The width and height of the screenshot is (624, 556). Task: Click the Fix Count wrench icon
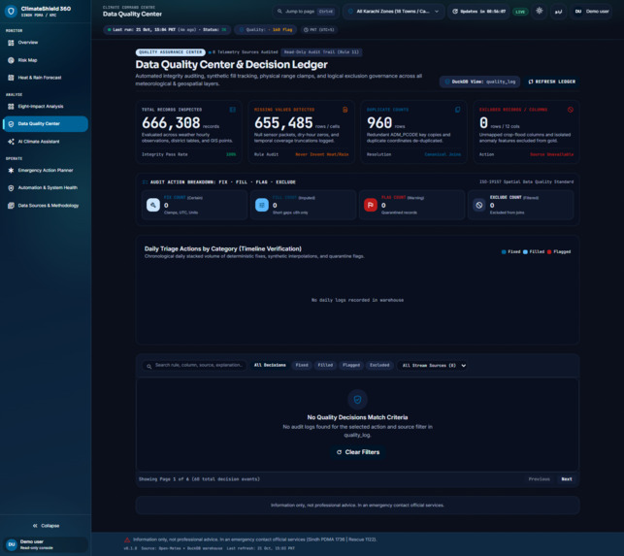click(x=153, y=205)
